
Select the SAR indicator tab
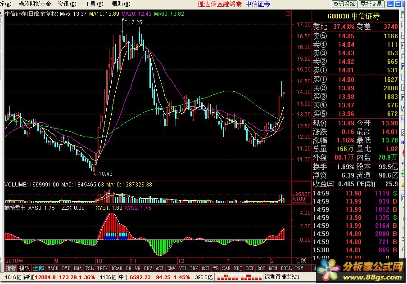pyautogui.click(x=226, y=268)
